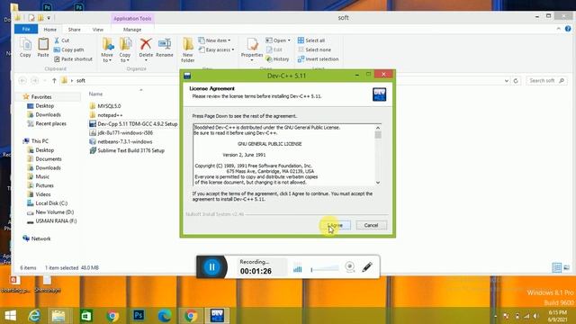576x324 pixels.
Task: Click the Copy icon in ribbon
Action: tap(25, 48)
